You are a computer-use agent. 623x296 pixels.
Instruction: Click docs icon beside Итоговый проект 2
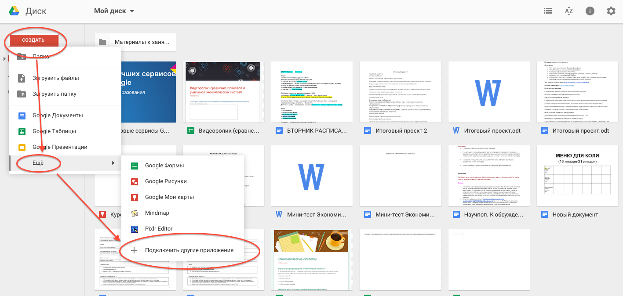(x=368, y=130)
